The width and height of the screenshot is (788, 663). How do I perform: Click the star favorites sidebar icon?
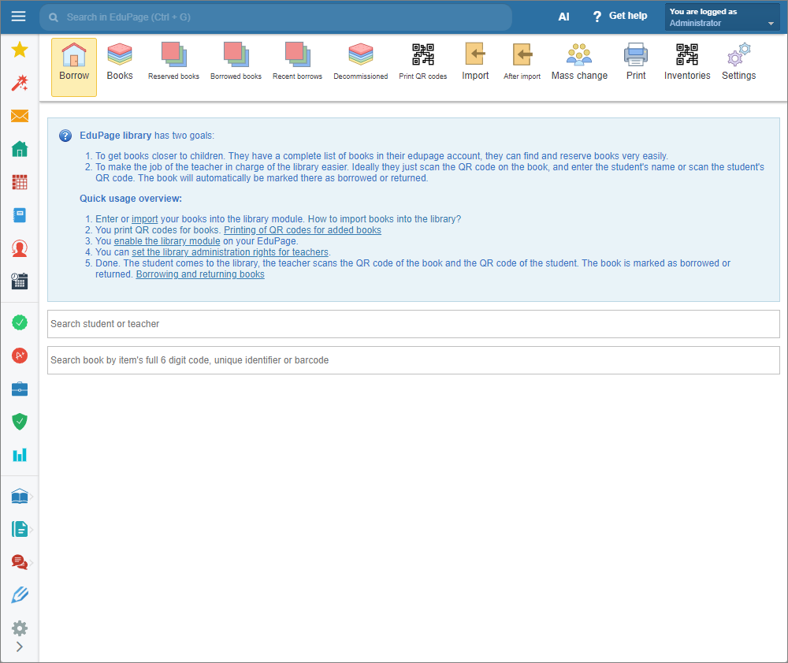pos(20,50)
